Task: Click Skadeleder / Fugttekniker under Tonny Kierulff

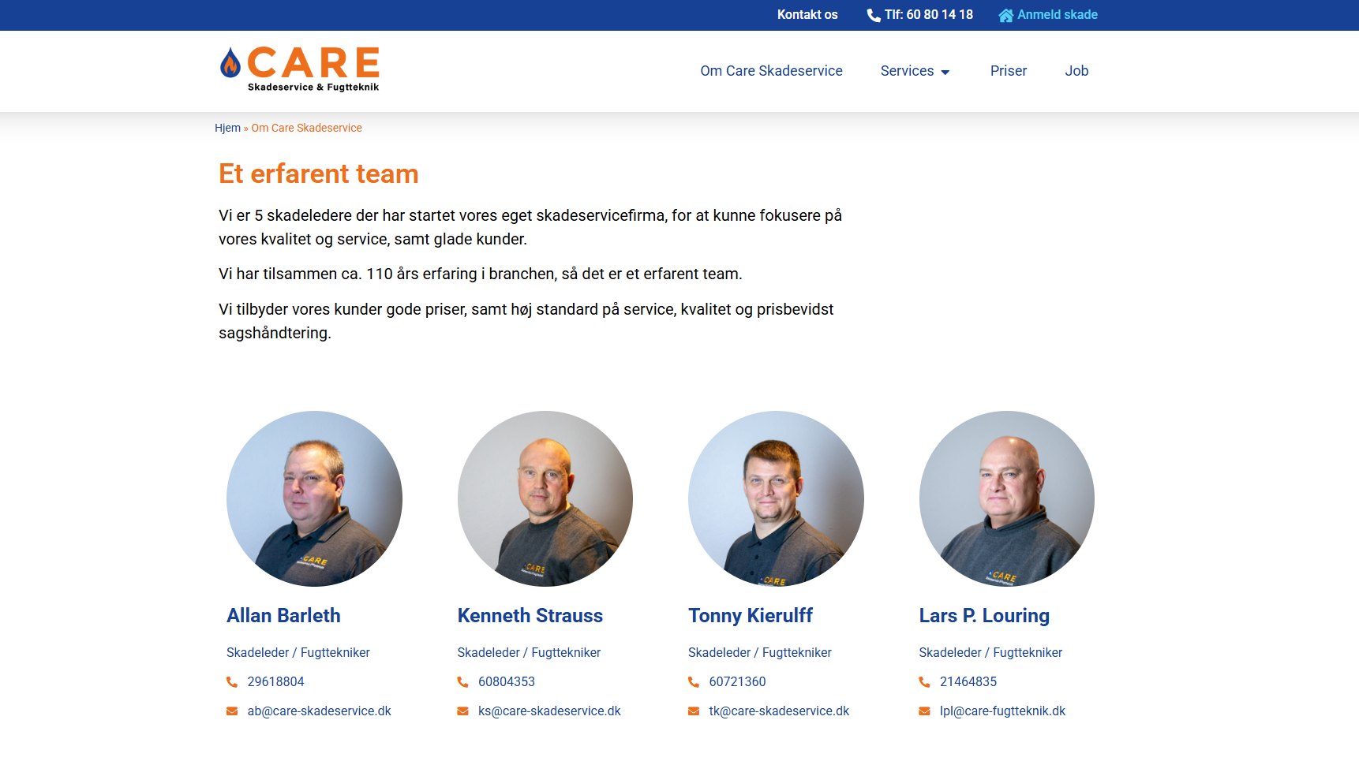Action: coord(760,653)
